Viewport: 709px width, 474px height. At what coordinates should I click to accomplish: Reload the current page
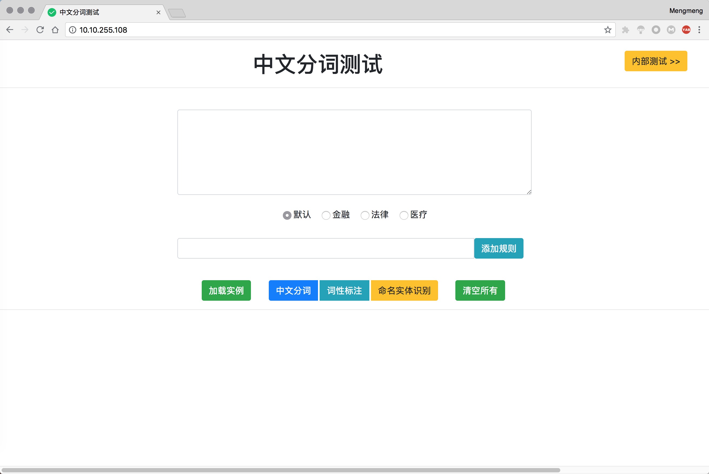(x=40, y=30)
